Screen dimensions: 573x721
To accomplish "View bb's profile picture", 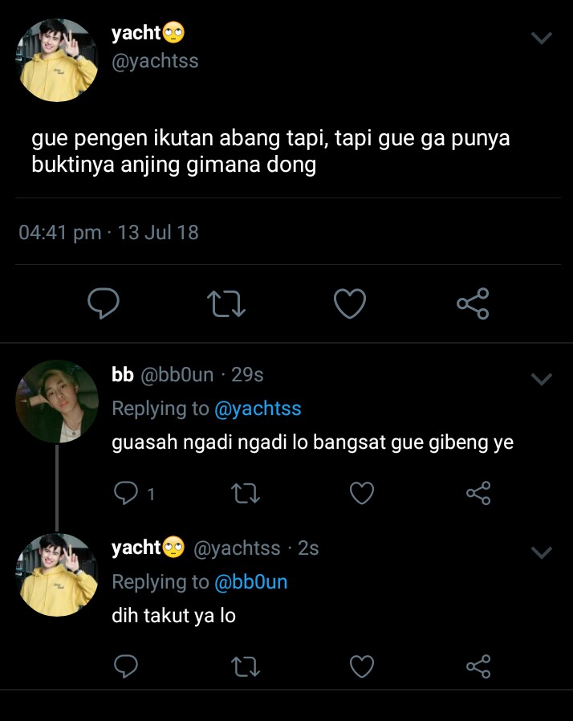I will pyautogui.click(x=57, y=401).
